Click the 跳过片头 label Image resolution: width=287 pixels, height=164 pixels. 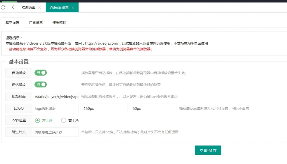[19, 132]
